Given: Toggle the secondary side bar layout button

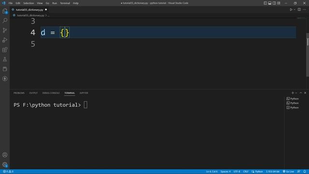Looking at the screenshot, I should [274, 3].
